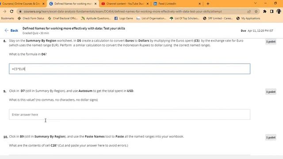
Task: Click question 8's 1 point label
Action: coord(271,42)
